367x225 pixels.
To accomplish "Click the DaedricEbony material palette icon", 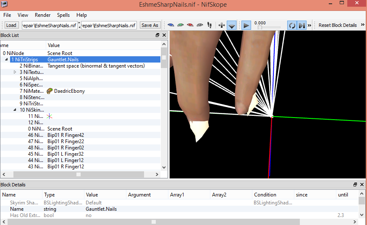I will 50,91.
